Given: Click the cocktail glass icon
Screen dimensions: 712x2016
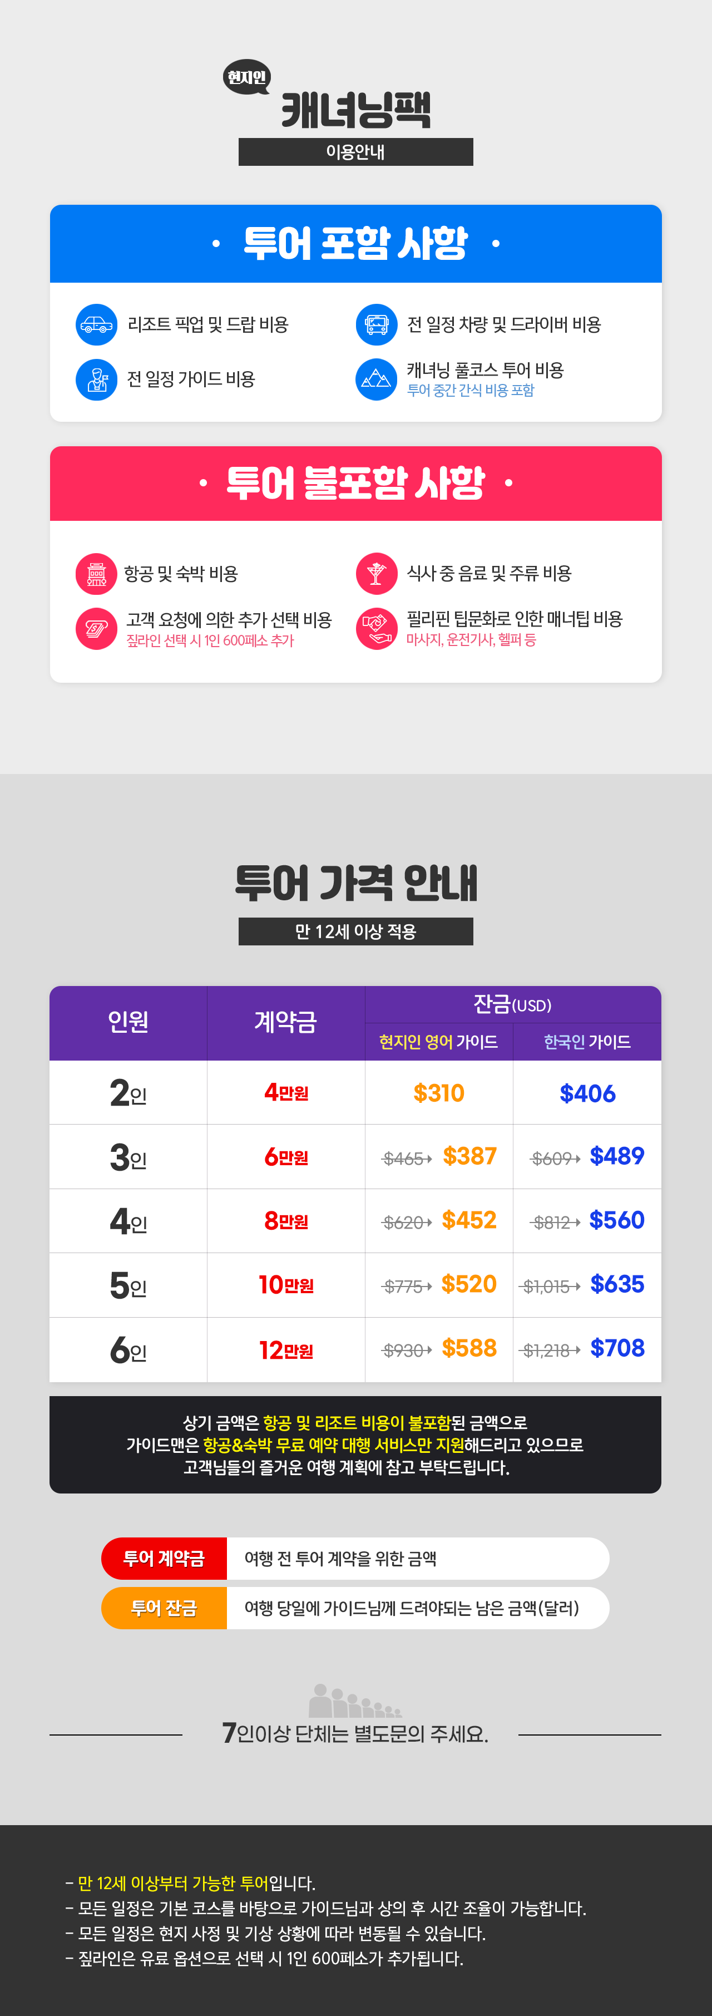Looking at the screenshot, I should [377, 574].
